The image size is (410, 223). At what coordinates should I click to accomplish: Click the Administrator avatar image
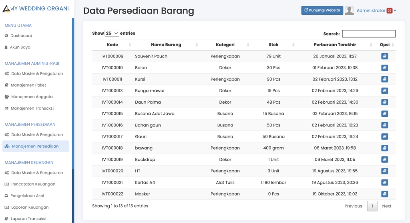(x=349, y=10)
